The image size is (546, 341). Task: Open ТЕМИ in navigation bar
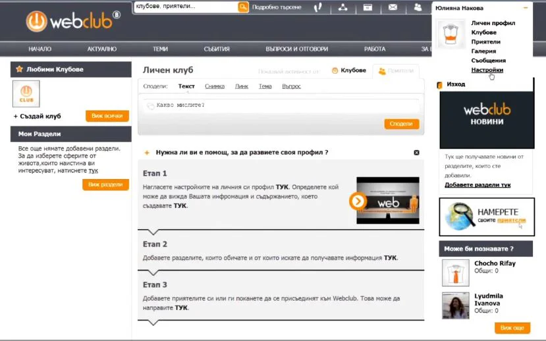(x=160, y=49)
